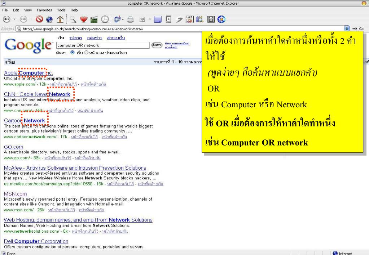Viewport: 369px width, 255px height.
Task: Click the Go button next to address bar
Action: [x=358, y=29]
